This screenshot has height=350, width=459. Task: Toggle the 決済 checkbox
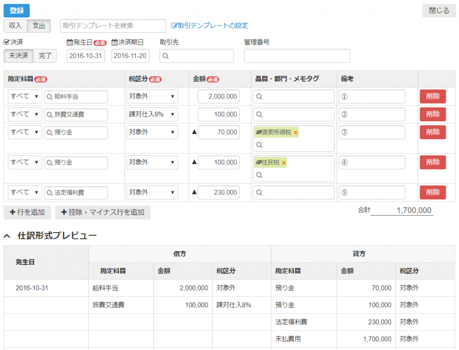coord(6,42)
